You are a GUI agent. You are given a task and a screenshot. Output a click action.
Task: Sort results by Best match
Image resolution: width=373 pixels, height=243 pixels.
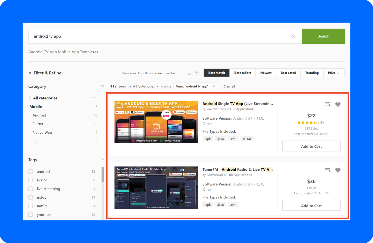[217, 73]
